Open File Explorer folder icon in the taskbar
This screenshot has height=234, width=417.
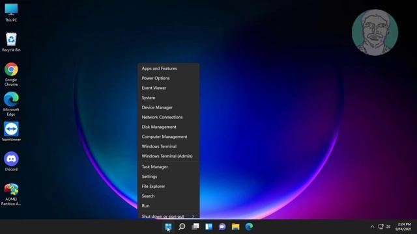(x=235, y=227)
